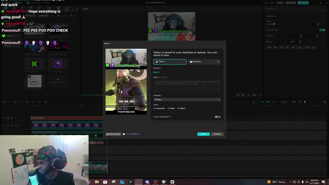The height and width of the screenshot is (185, 329).
Task: Click the player ratio icon
Action: [x=254, y=95]
